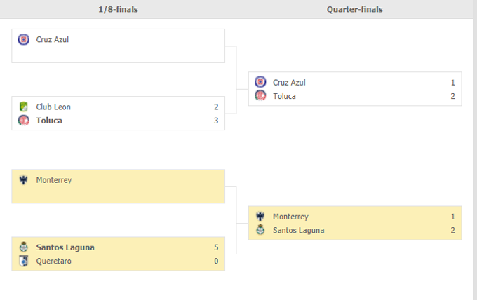
Task: Click Santos Laguna's score of 5
Action: click(216, 247)
